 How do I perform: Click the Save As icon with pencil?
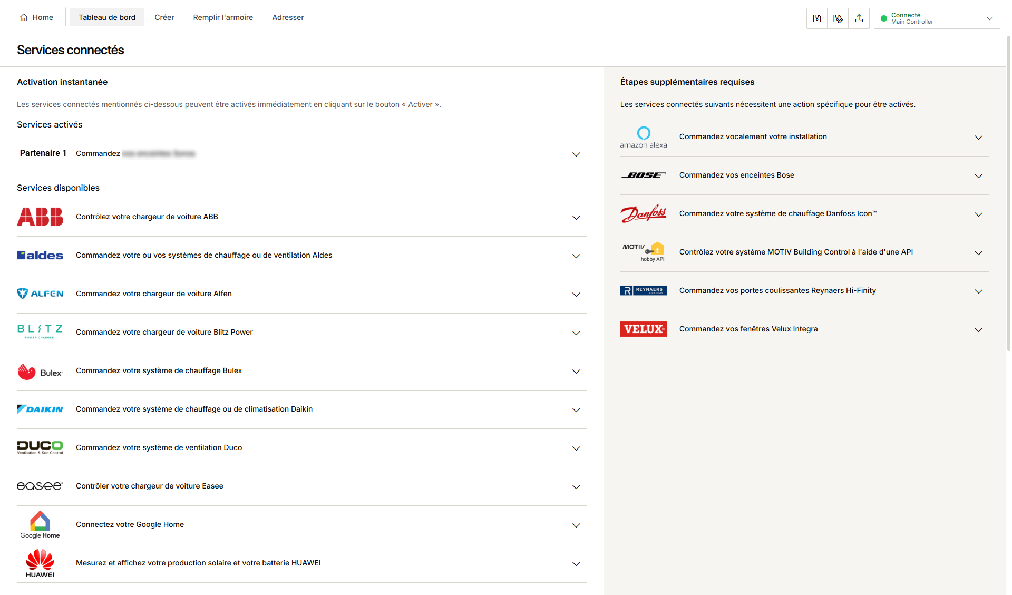(x=838, y=18)
